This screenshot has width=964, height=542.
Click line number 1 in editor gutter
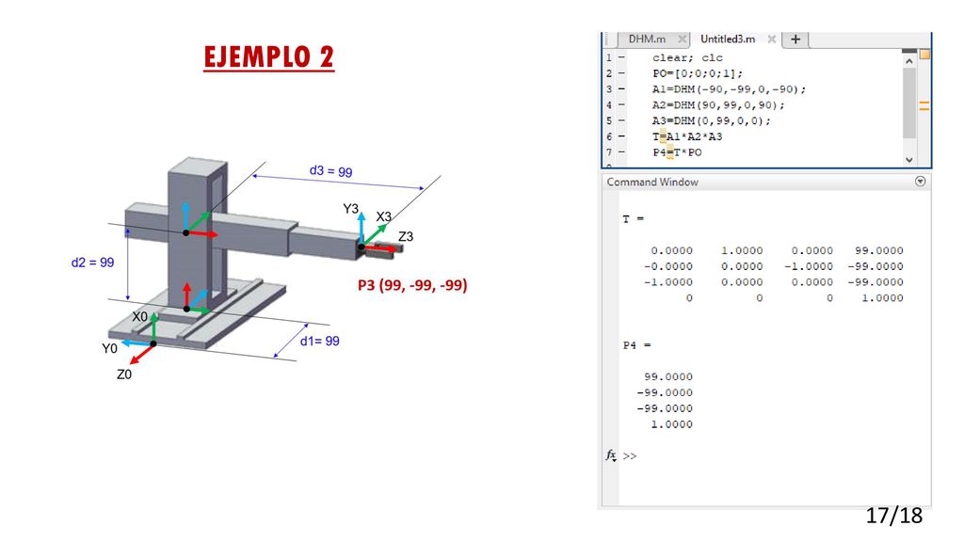click(609, 57)
